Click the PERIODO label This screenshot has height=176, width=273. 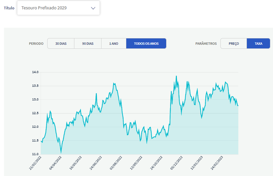tap(36, 43)
